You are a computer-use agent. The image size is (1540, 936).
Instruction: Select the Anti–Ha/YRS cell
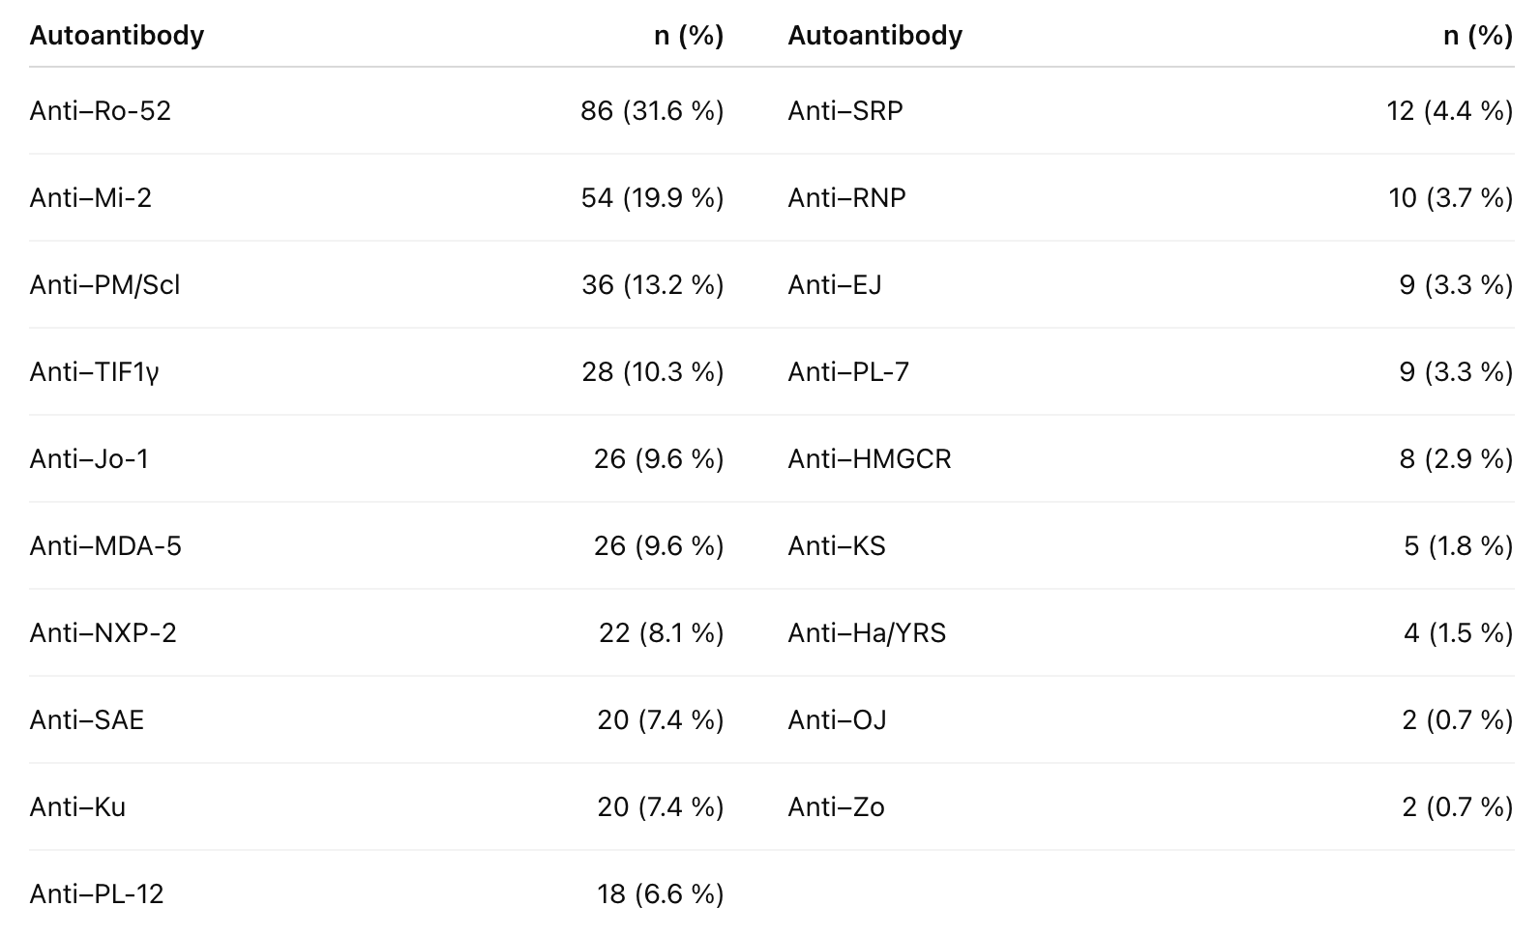[x=867, y=633]
